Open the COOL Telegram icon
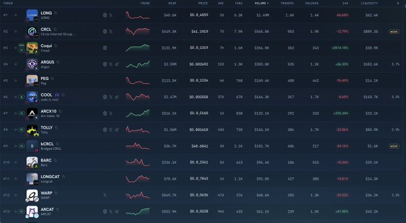The height and width of the screenshot is (223, 406). pos(117,97)
